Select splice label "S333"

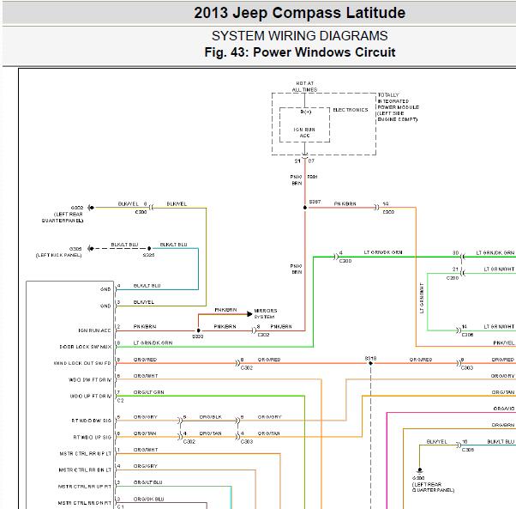tap(197, 336)
